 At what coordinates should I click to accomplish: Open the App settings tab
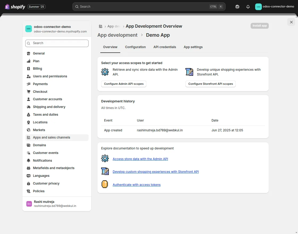pyautogui.click(x=193, y=47)
